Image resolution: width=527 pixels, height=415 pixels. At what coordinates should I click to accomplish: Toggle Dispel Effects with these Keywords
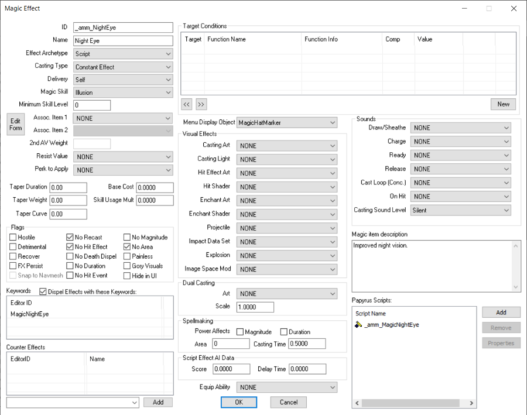[43, 291]
